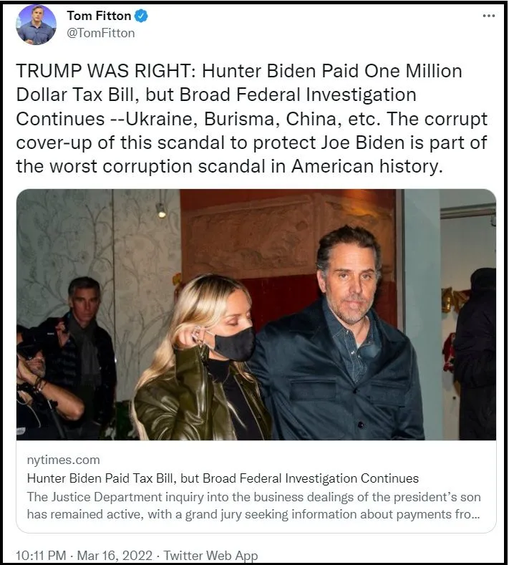Open the three-dot more options menu
509x565 pixels.
[x=488, y=16]
